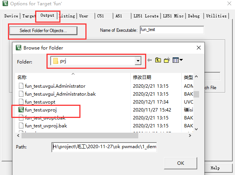Click the Keil icon in Options window title
Screen dimensions: 235x175
[5, 3]
